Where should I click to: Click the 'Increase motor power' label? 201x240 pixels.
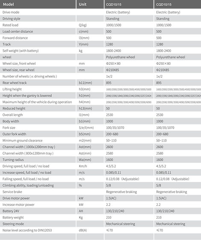18,205
